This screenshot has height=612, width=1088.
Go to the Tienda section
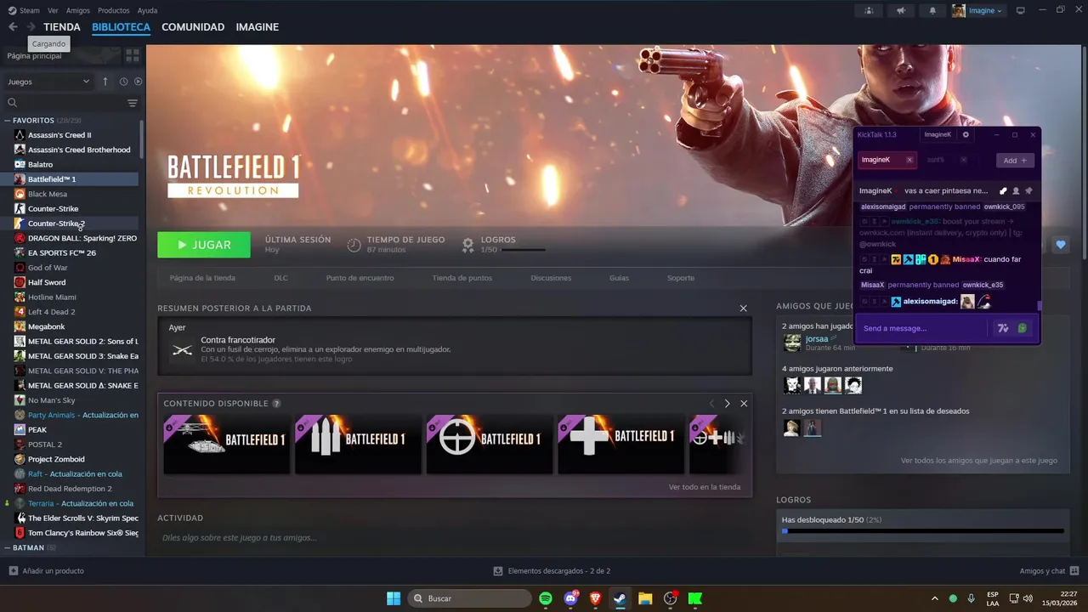pos(62,27)
